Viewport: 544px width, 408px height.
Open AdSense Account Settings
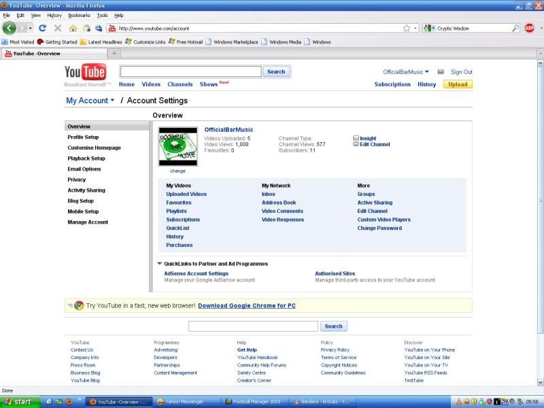tap(196, 273)
